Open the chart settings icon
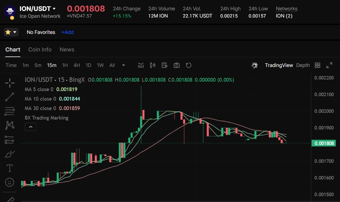 [165, 65]
